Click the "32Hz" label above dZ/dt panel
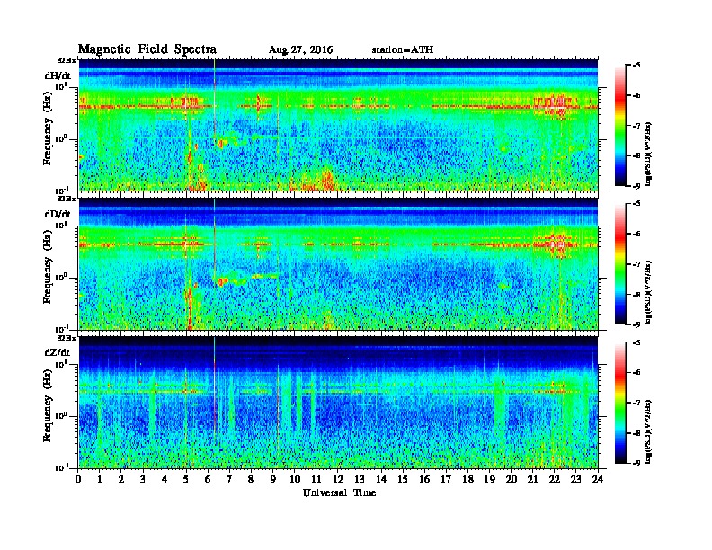The width and height of the screenshot is (712, 550). [67, 338]
